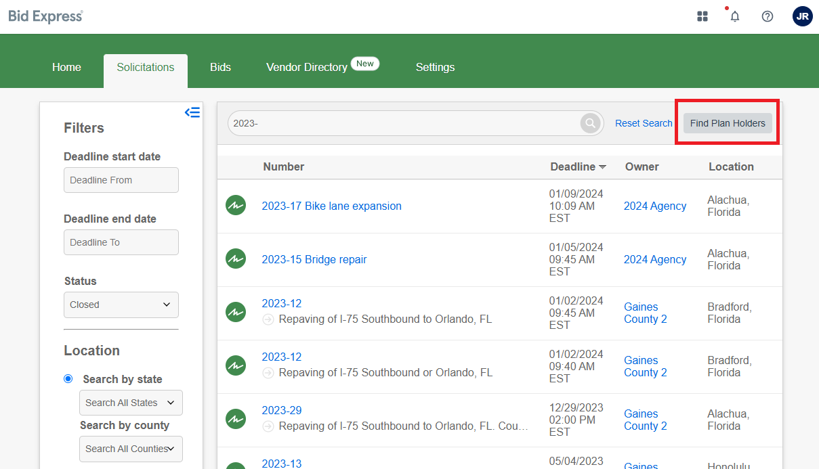Click 'Repaving of I-75 Southbound or Orlando, FL'

pos(385,372)
